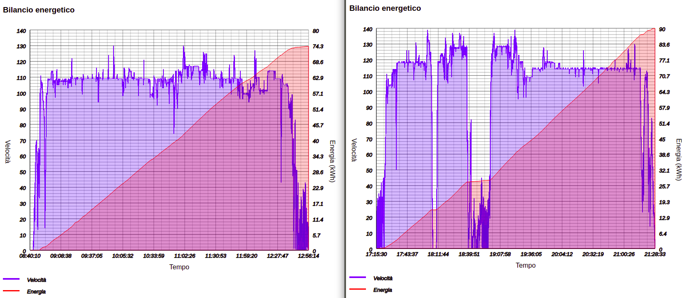This screenshot has height=298, width=687.
Task: Click the 11:59:20 time axis label
Action: click(247, 256)
